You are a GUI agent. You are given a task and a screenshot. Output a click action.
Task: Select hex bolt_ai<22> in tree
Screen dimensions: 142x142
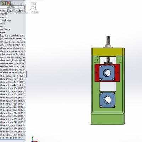pyautogui.click(x=12, y=116)
